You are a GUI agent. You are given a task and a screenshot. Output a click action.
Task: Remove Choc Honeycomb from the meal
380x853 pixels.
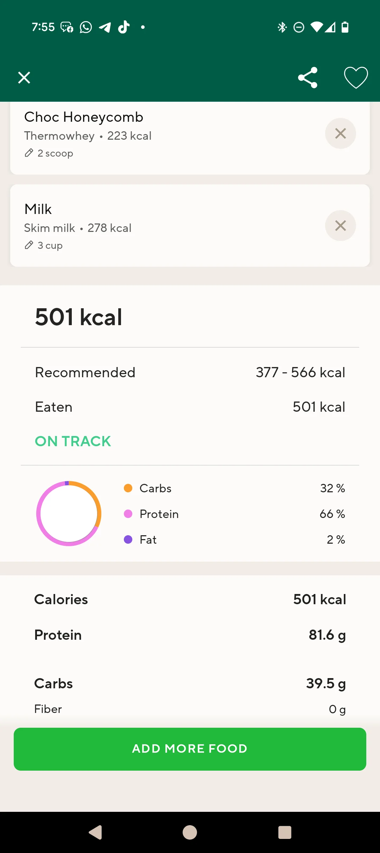coord(340,133)
